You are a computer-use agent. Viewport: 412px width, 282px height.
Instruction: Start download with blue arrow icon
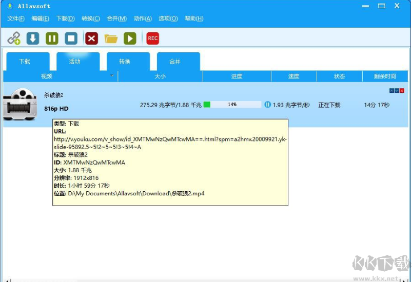[x=33, y=38]
